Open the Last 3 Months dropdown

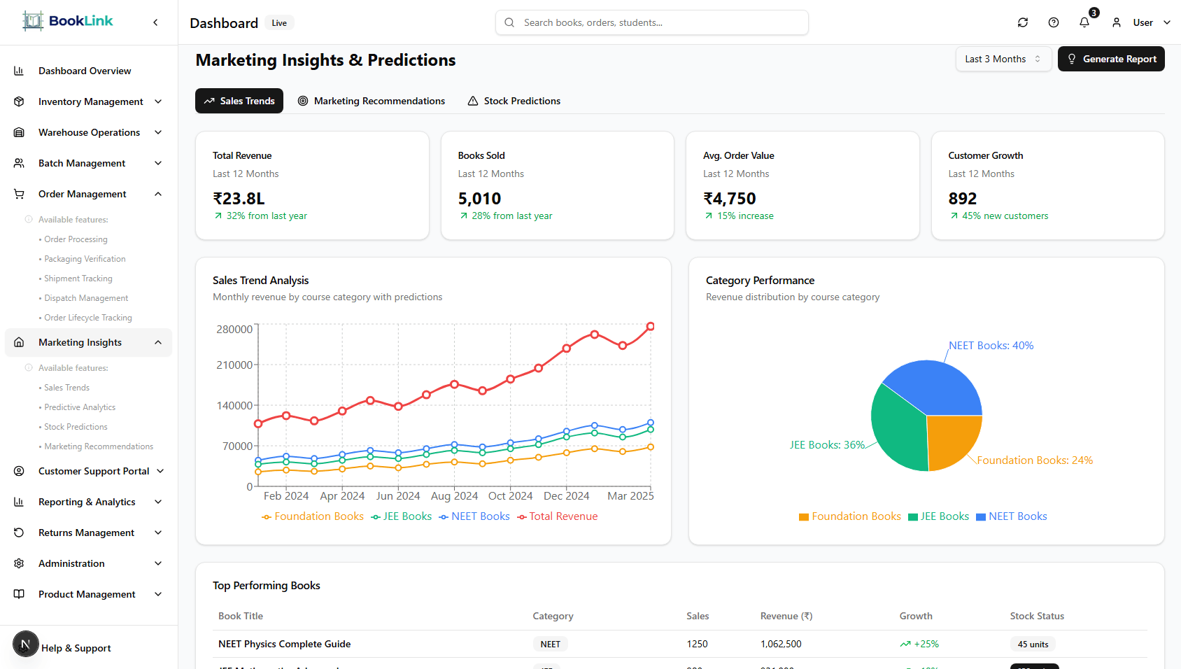click(1003, 59)
